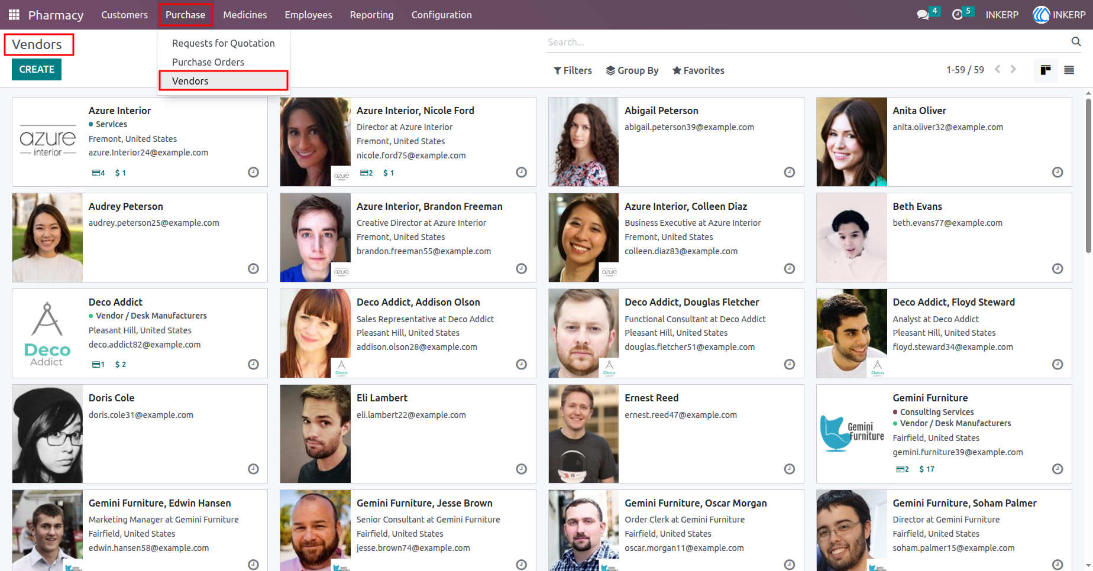Switch to Kanban view

[1046, 70]
